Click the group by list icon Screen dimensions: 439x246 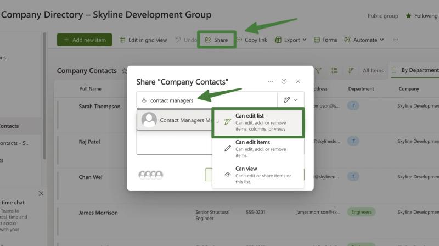[x=334, y=71]
